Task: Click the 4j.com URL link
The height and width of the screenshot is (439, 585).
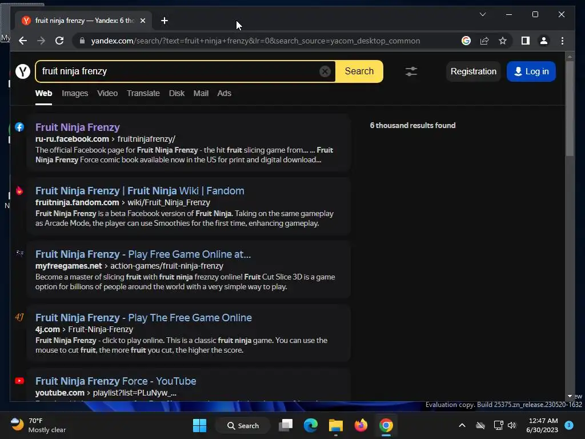Action: 47,329
